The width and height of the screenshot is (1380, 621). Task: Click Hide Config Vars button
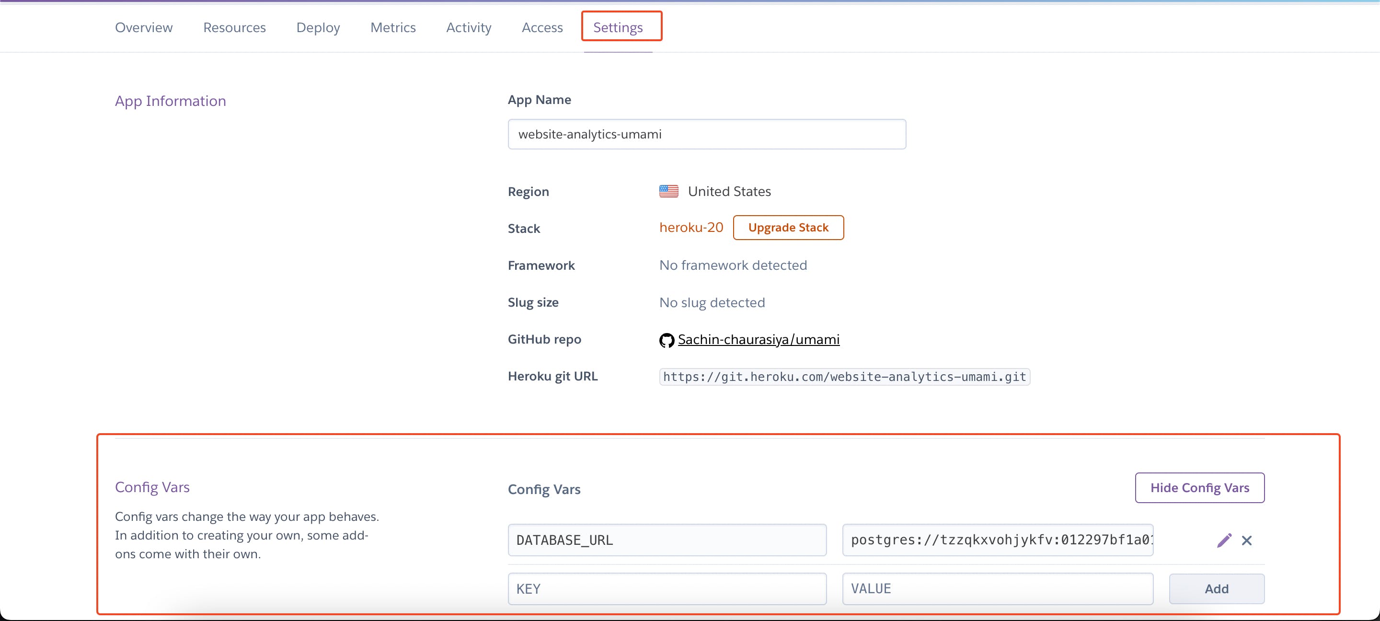tap(1199, 488)
